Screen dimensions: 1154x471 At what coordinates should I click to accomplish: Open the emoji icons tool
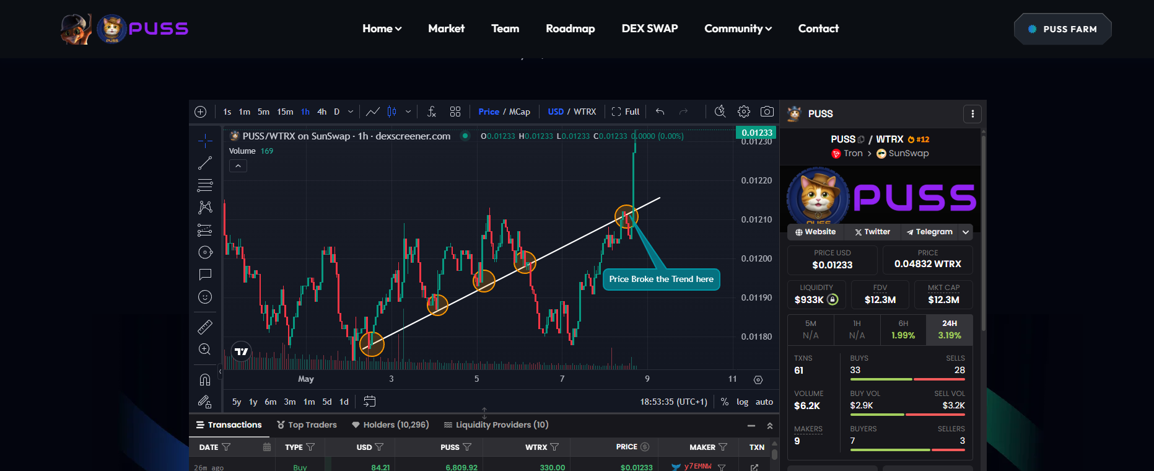click(x=205, y=297)
